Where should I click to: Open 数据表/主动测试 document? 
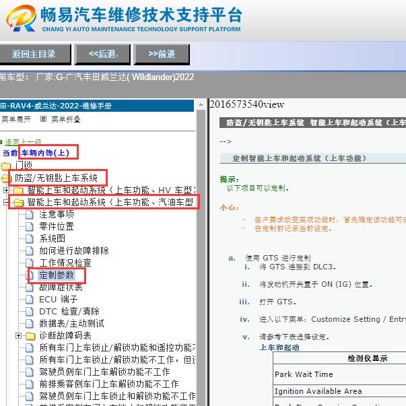click(x=72, y=323)
